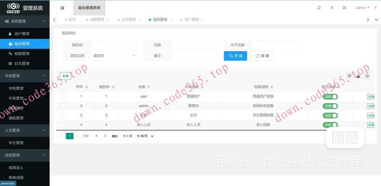Check the row checkbox for 录入人员
381x186 pixels.
(62, 125)
